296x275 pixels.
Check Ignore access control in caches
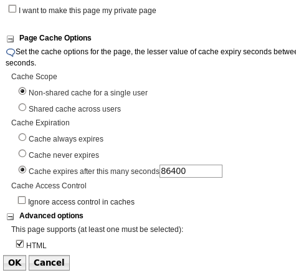click(22, 200)
